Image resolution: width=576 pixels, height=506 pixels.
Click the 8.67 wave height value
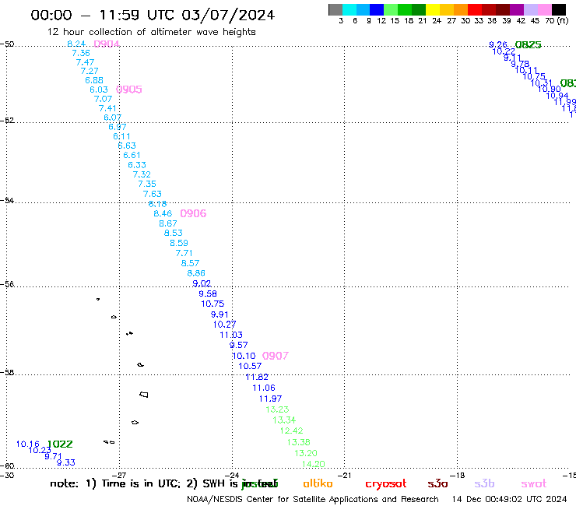(x=168, y=223)
